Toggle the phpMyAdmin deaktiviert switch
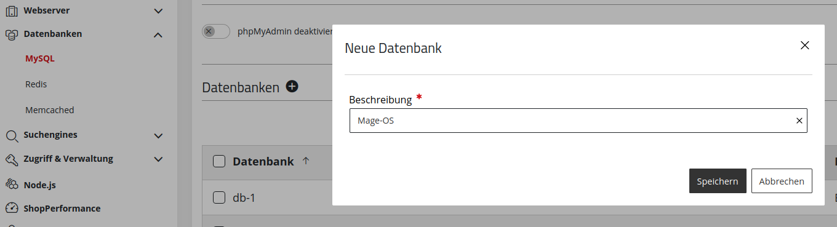 click(x=215, y=31)
